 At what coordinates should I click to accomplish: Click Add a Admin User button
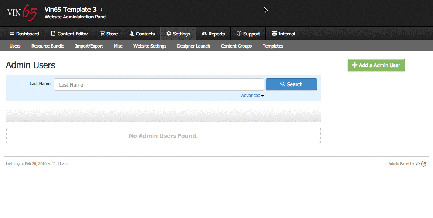[376, 65]
